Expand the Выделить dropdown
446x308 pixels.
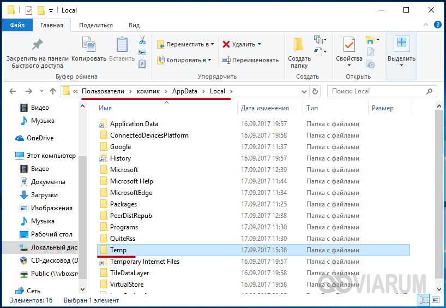click(401, 66)
